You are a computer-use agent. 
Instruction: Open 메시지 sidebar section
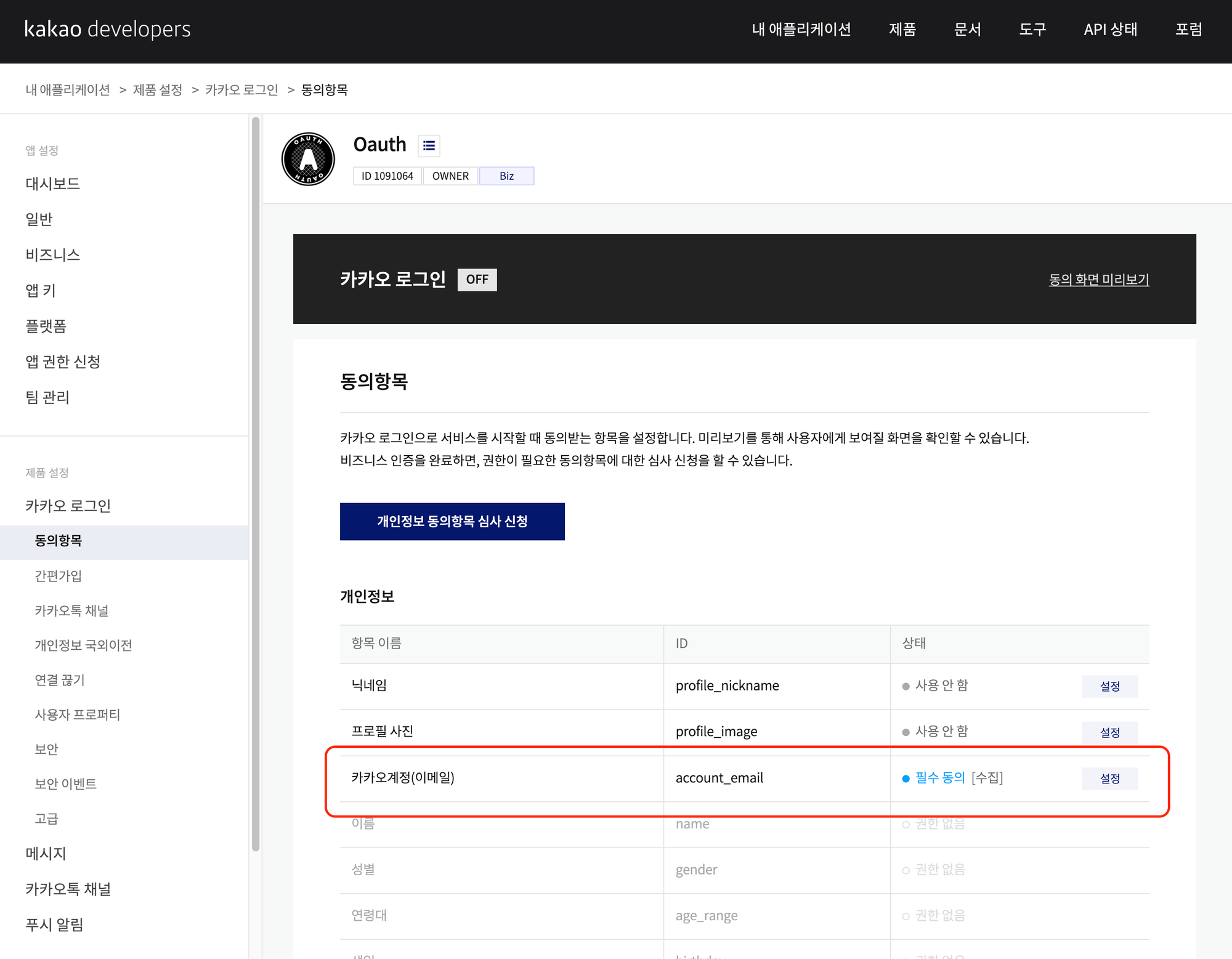46,854
